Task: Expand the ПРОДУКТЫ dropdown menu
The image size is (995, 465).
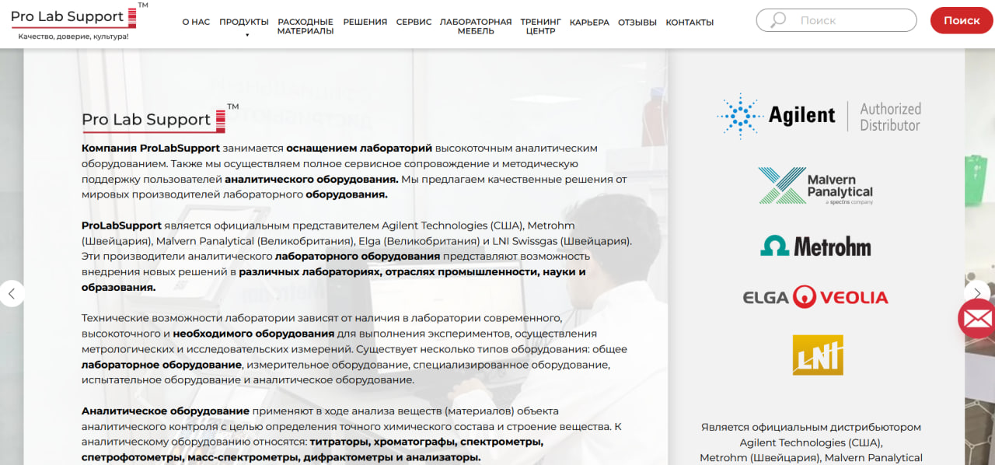Action: click(x=244, y=22)
